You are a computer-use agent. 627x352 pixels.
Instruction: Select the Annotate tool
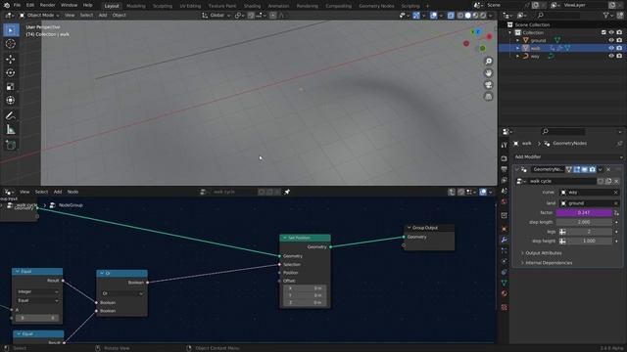[11, 115]
